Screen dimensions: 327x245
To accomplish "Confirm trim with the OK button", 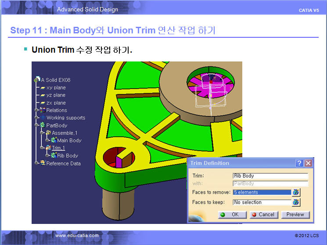I will tap(232, 215).
